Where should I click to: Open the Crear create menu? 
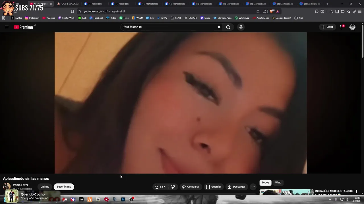pos(327,27)
